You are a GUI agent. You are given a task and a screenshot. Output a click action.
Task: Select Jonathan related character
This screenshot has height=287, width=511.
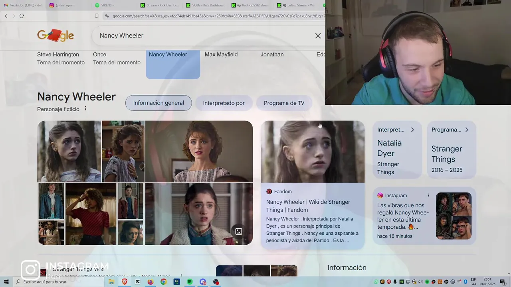click(272, 55)
